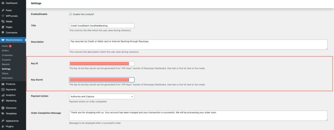334x130 pixels.
Task: Open the Reports submenu link
Action: 6,64
